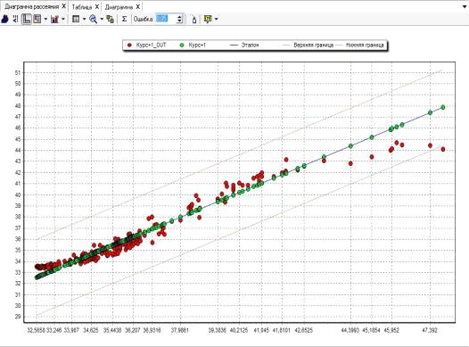
Task: Click the copy chart icon
Action: 110,19
